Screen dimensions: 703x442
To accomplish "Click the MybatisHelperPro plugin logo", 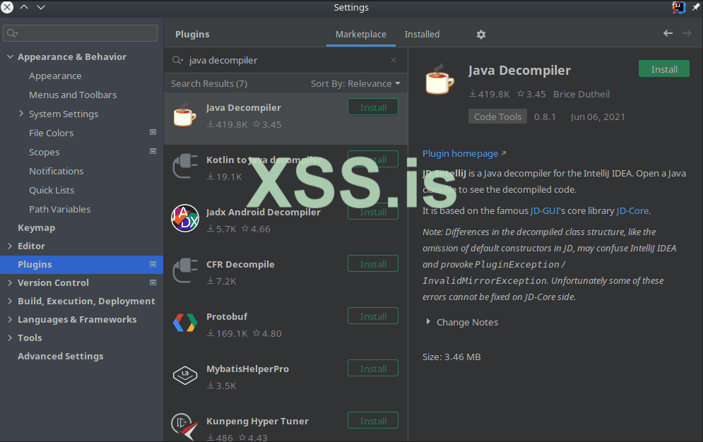I will point(184,375).
